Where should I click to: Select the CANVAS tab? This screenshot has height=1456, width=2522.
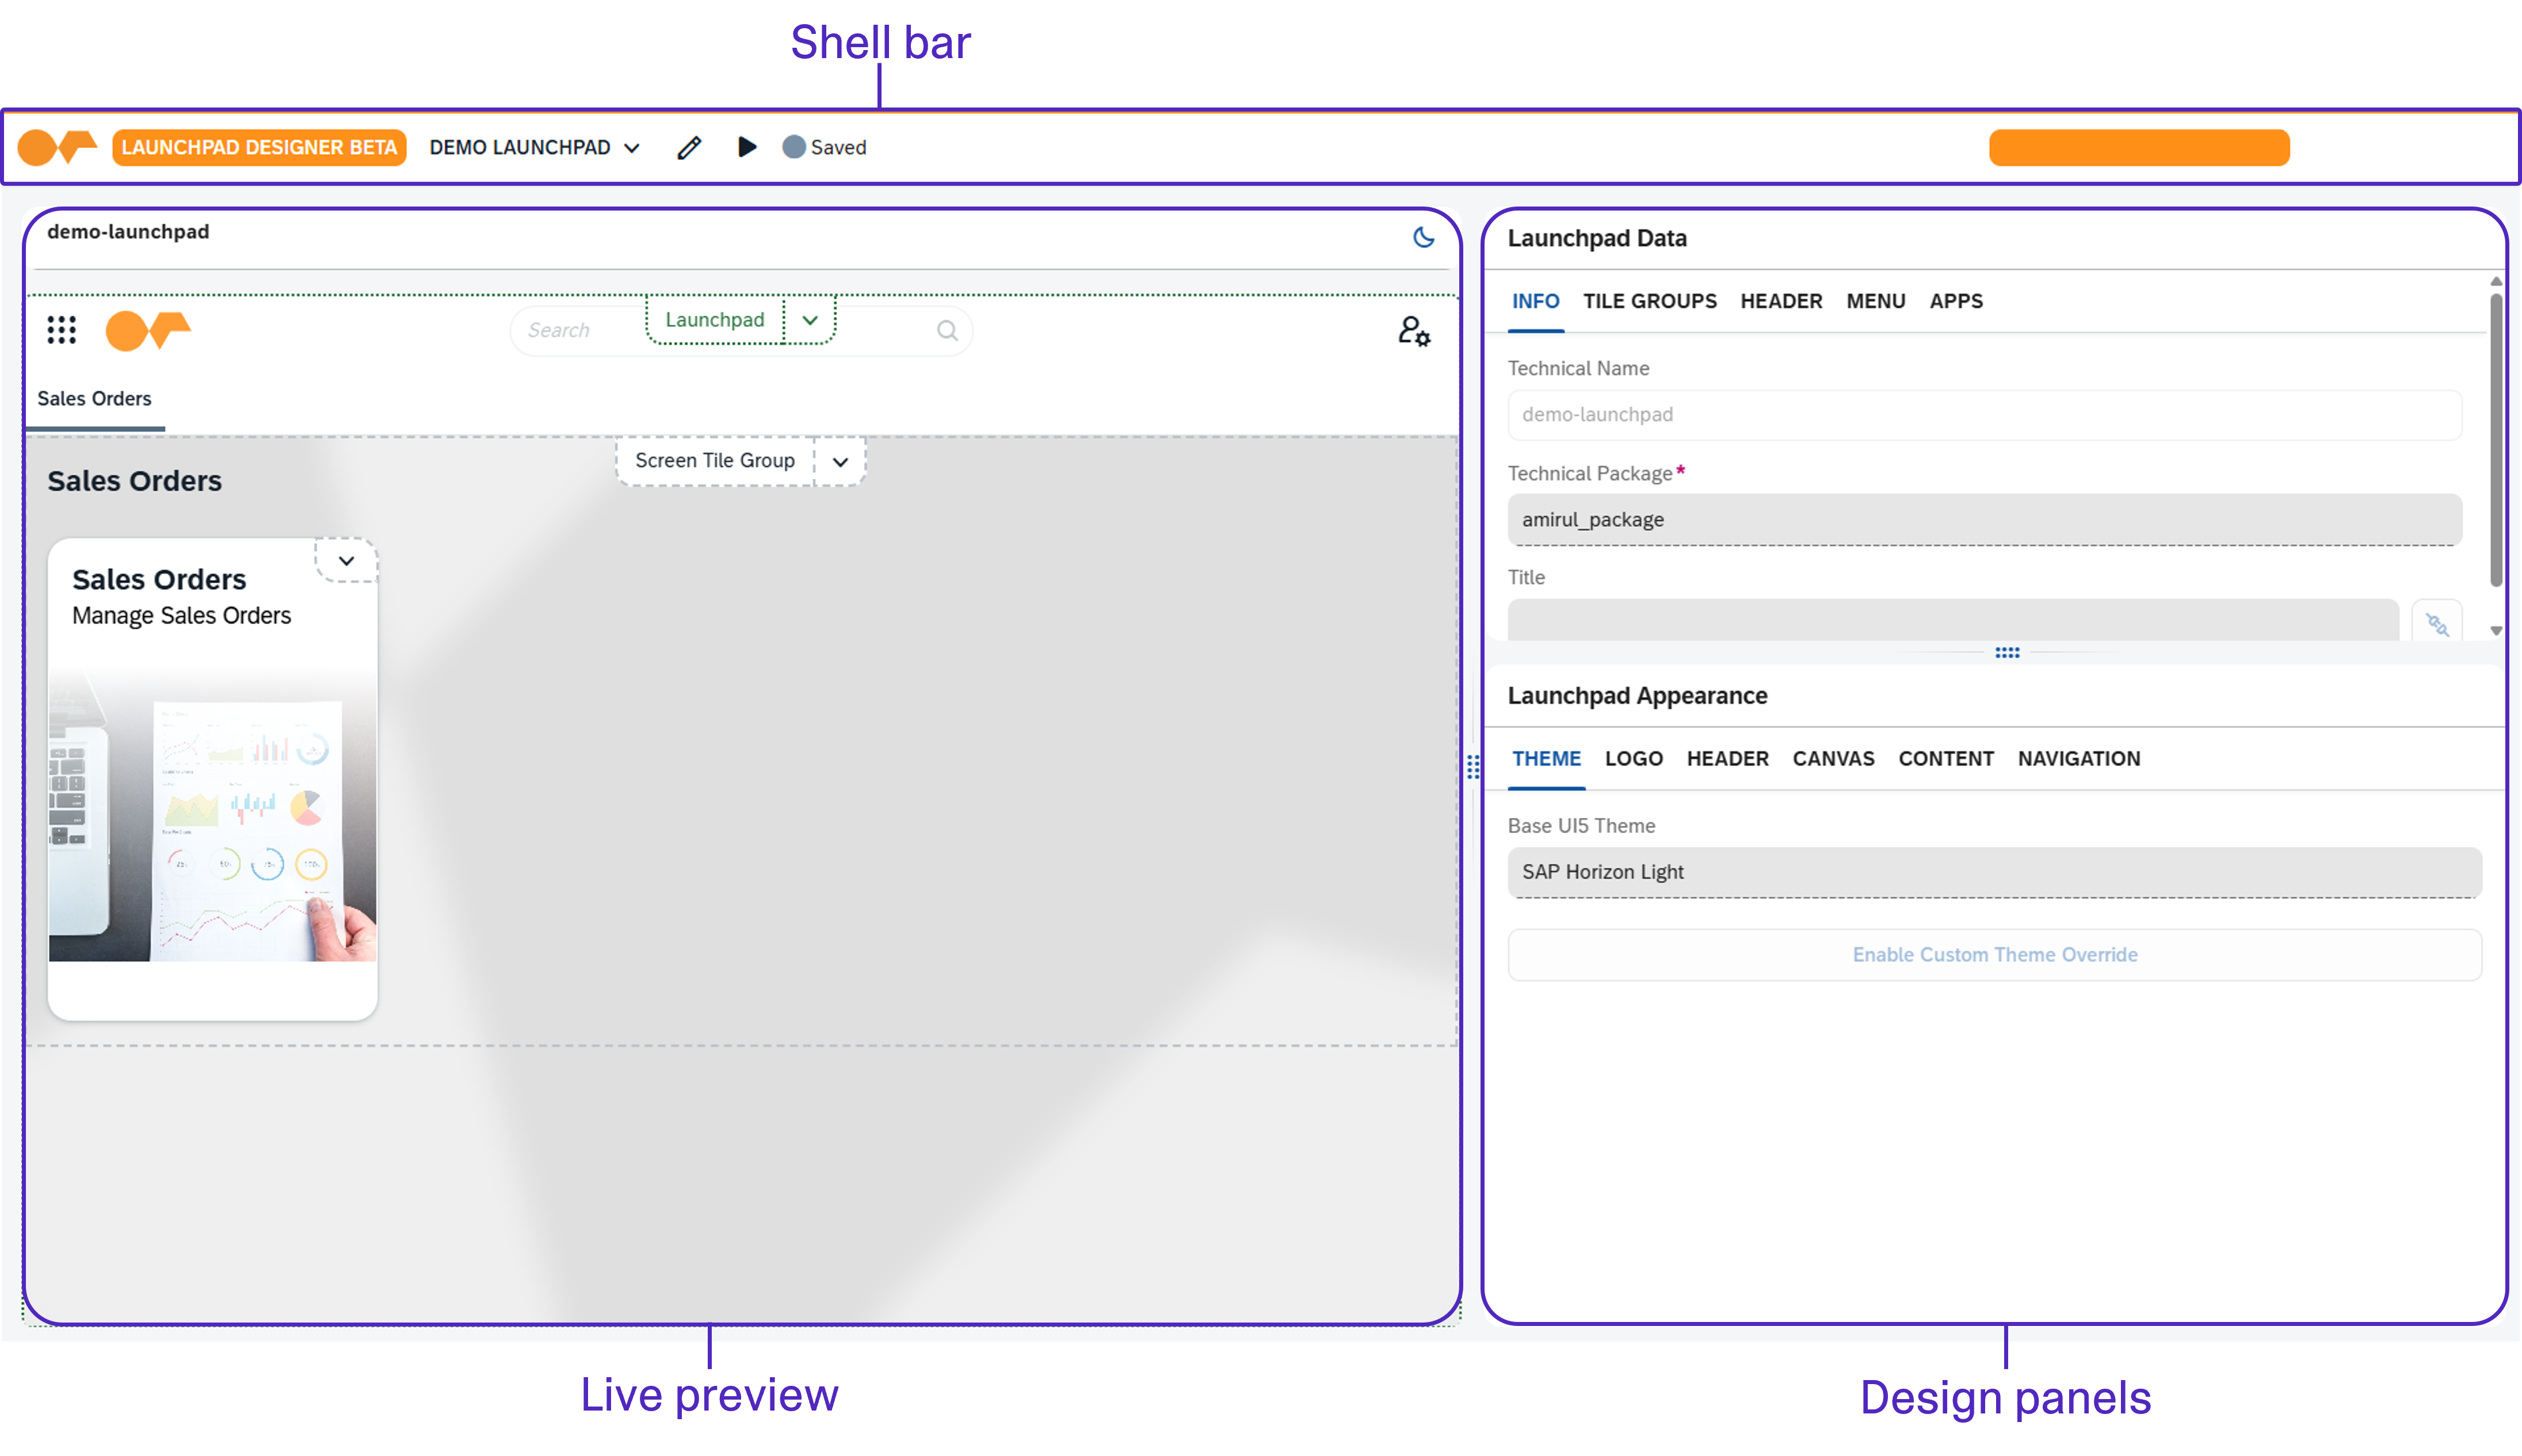coord(1833,759)
